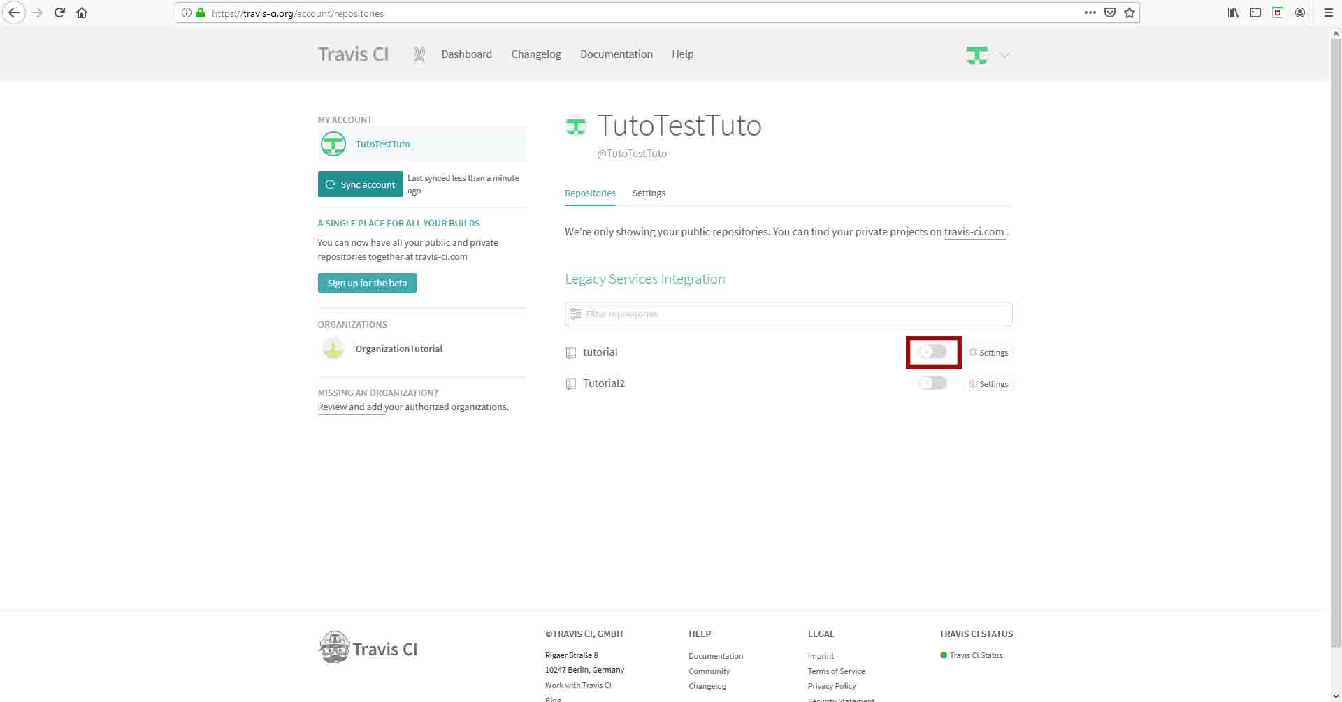Reload the current page
Image resolution: width=1342 pixels, height=702 pixels.
click(59, 13)
